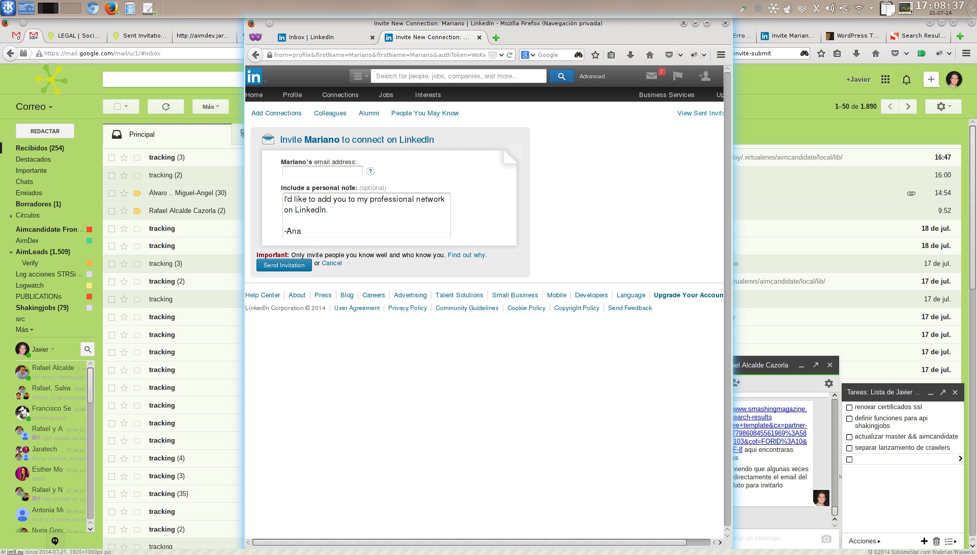Open Gmail select-all checkbox dropdown
The height and width of the screenshot is (555, 977).
121,107
